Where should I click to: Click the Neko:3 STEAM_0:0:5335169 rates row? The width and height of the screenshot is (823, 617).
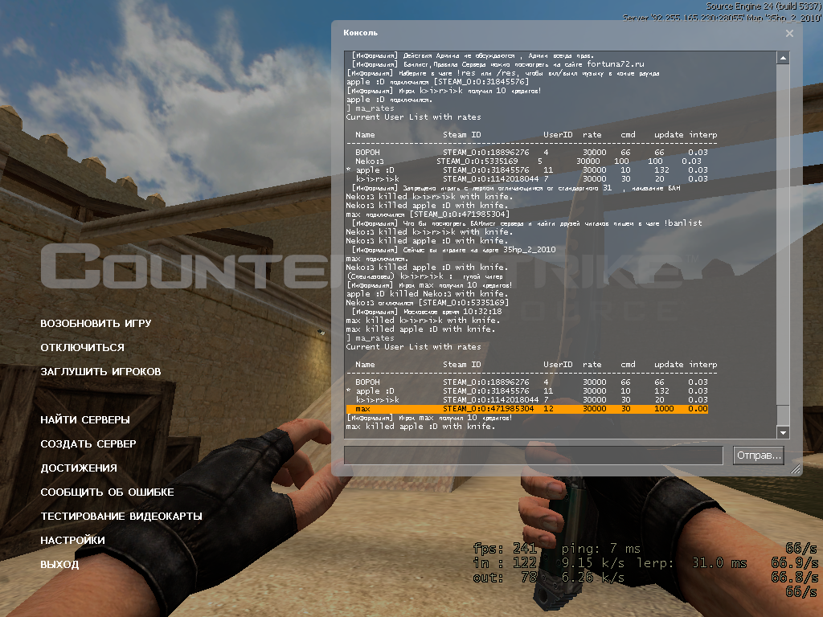(x=528, y=161)
